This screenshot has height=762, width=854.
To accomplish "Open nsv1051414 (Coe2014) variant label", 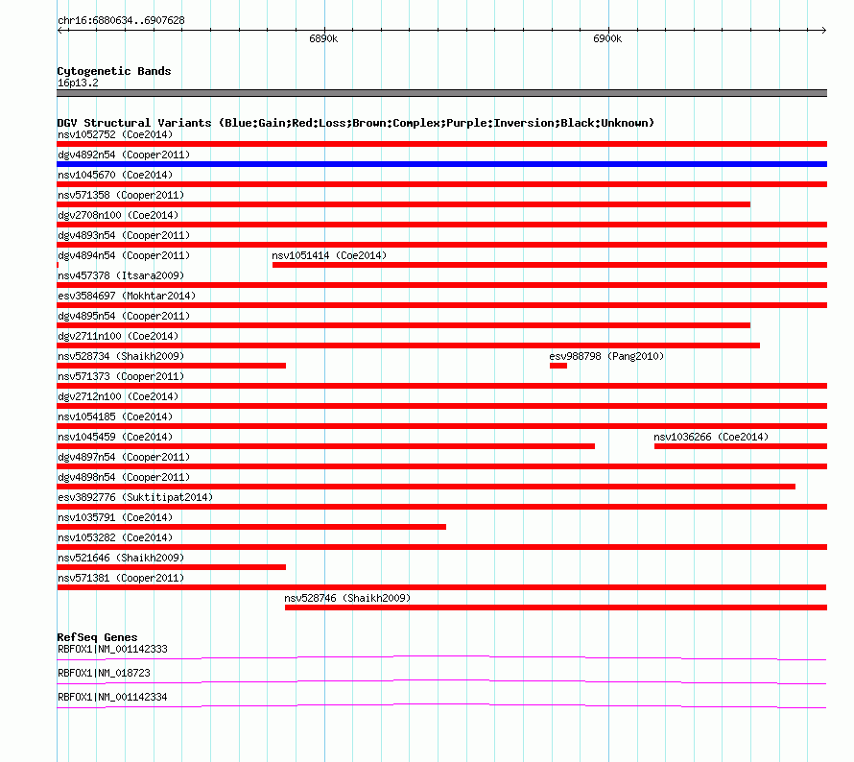I will tap(329, 255).
